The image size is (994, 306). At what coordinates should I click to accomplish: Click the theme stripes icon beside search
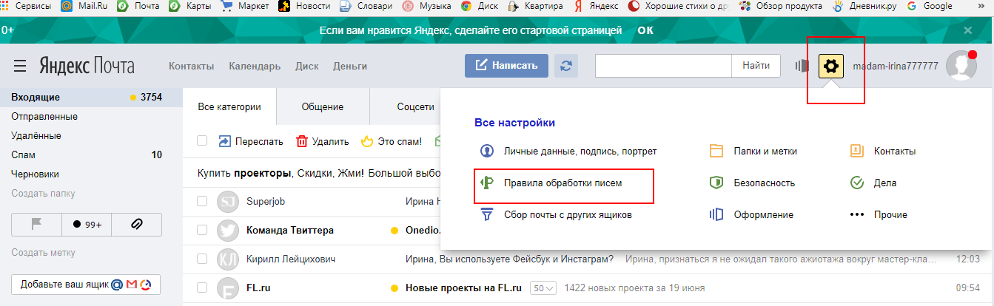pyautogui.click(x=802, y=66)
